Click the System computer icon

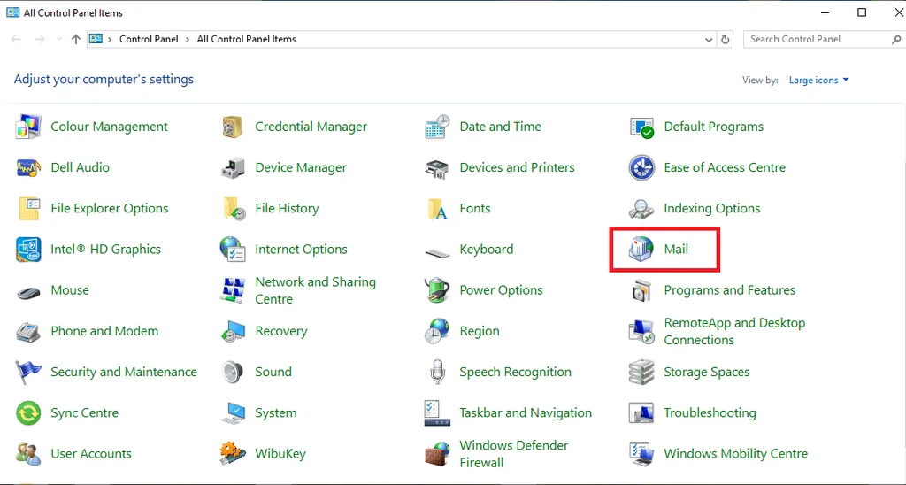click(x=233, y=413)
